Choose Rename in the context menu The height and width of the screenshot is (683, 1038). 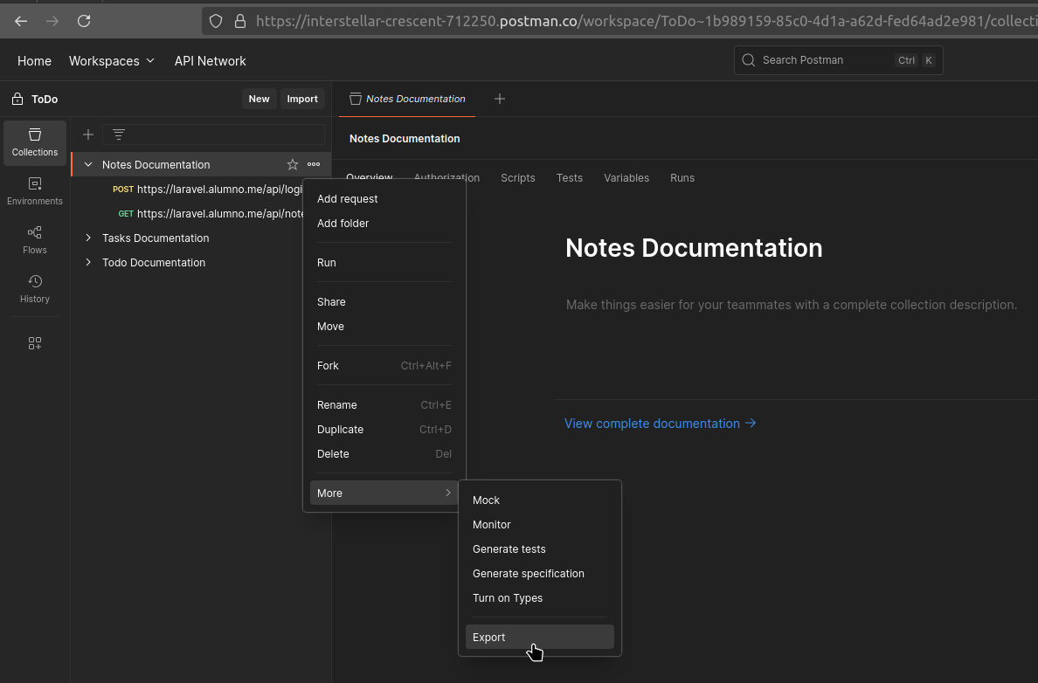[384, 405]
